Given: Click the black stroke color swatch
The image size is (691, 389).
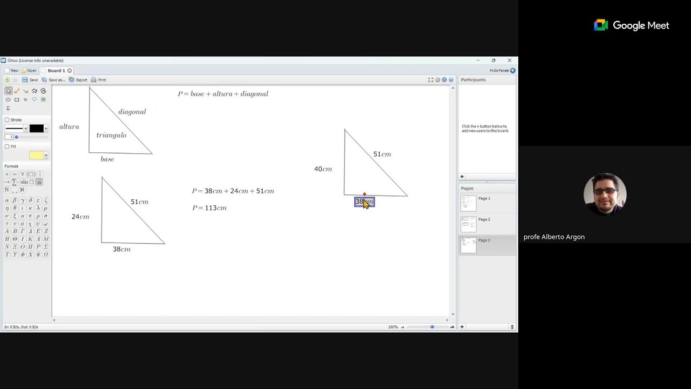Looking at the screenshot, I should coord(37,129).
